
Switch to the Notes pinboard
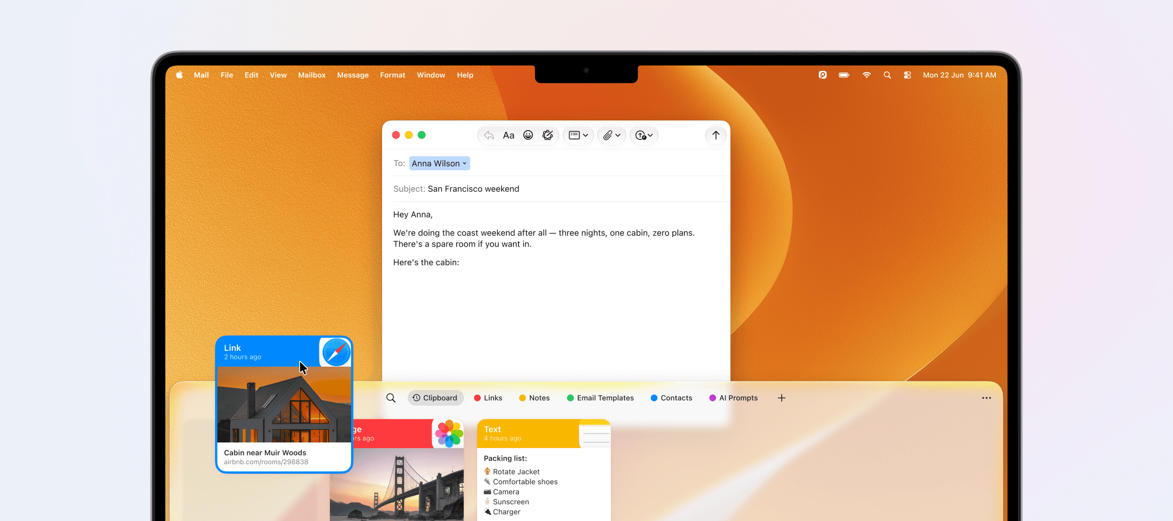(x=534, y=398)
